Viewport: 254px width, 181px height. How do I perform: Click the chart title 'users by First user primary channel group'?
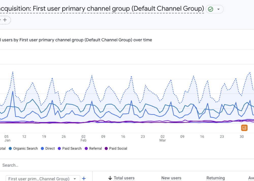coord(76,40)
